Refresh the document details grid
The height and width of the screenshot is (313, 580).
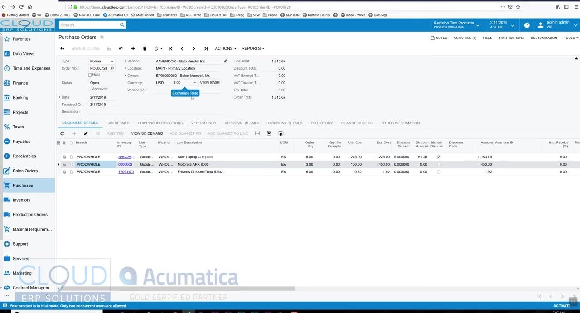[x=62, y=133]
